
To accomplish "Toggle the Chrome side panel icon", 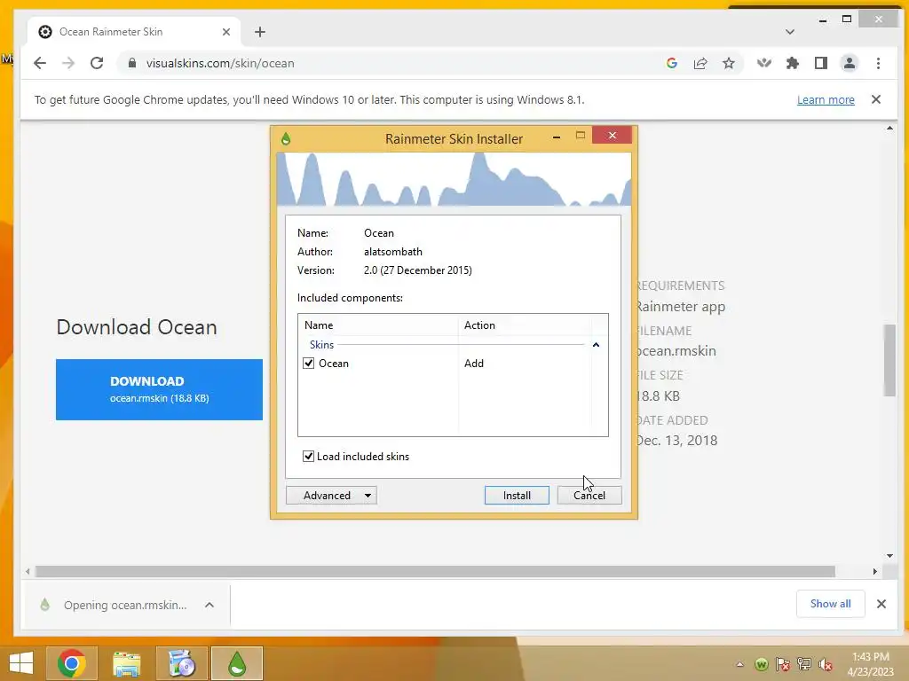I will tap(821, 63).
